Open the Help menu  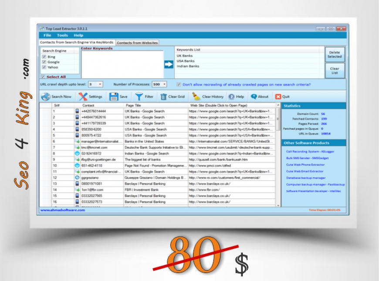coord(78,35)
